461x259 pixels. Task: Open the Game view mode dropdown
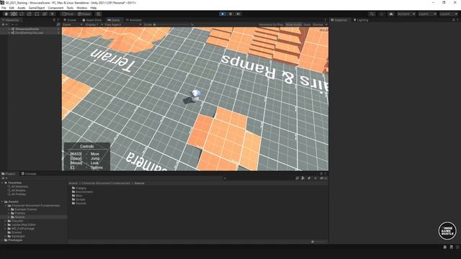[x=72, y=24]
